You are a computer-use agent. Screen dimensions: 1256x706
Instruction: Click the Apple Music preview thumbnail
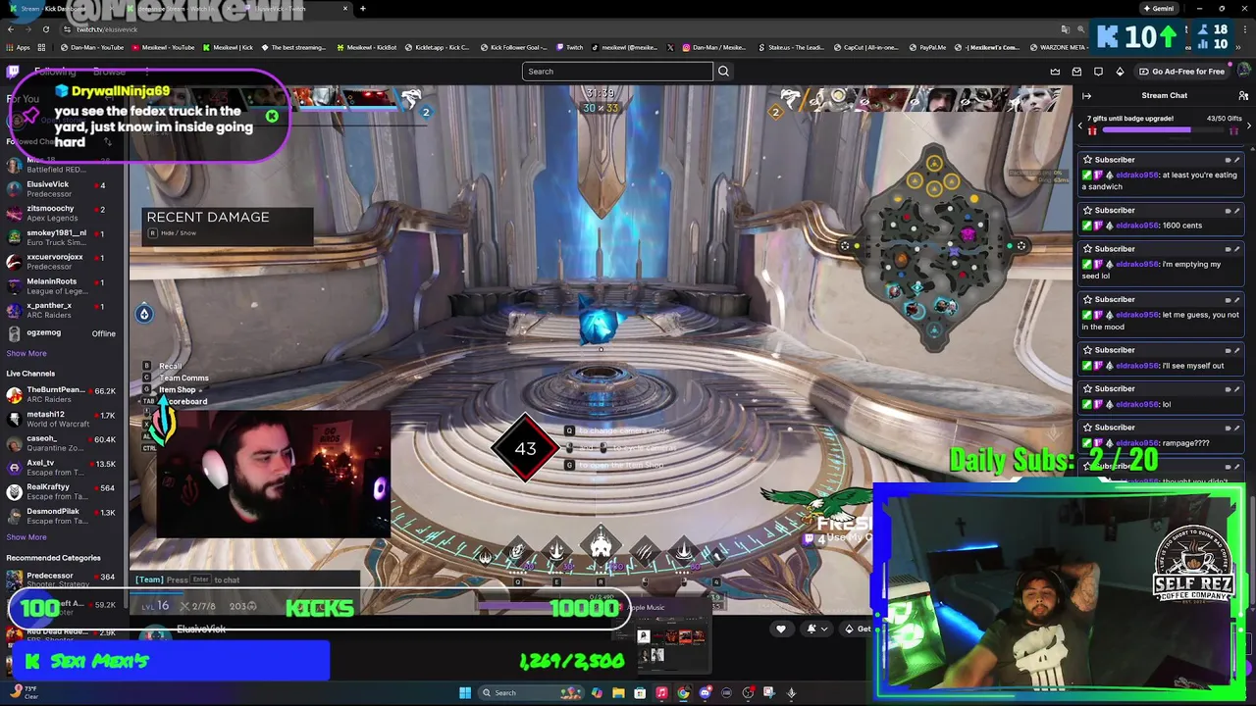tap(670, 642)
